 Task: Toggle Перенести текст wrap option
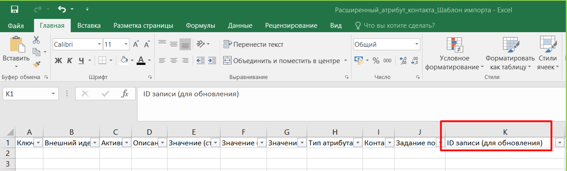click(x=253, y=44)
